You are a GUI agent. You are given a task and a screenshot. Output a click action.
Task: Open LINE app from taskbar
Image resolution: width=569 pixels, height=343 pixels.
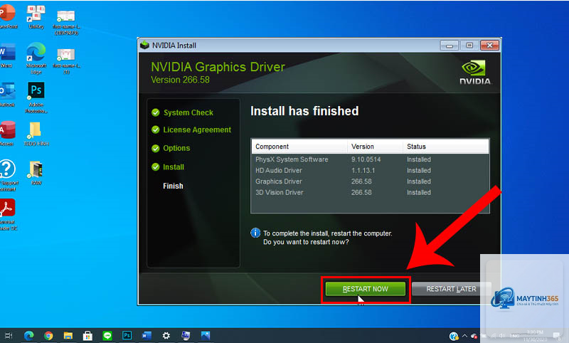[x=107, y=336]
